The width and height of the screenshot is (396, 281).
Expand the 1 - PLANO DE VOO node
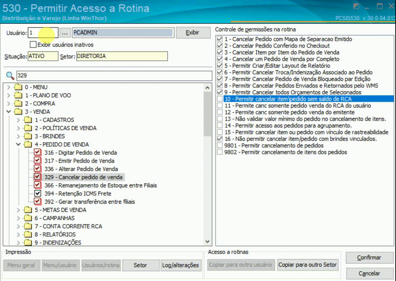9,95
